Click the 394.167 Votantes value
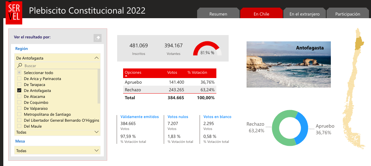The width and height of the screenshot is (371, 166). (x=174, y=46)
